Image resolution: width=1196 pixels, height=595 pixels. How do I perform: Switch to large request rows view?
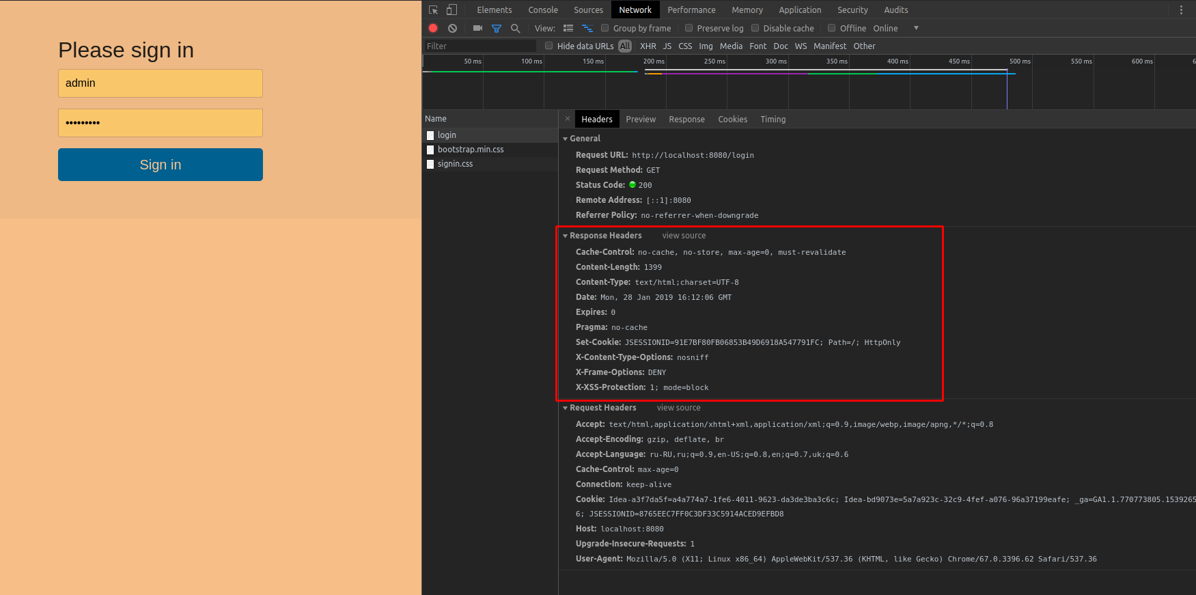pyautogui.click(x=568, y=28)
